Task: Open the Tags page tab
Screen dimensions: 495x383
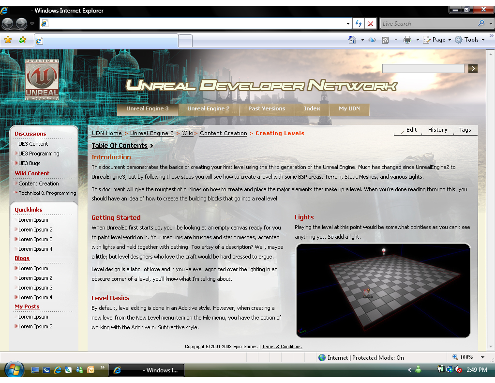Action: click(x=465, y=130)
